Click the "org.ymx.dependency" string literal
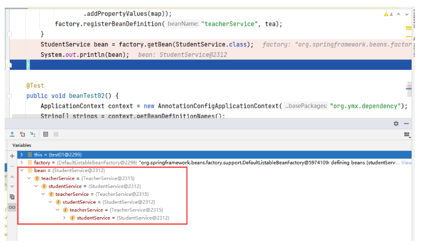This screenshot has height=246, width=425. point(366,106)
